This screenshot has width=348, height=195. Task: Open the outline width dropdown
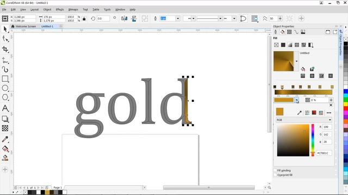(178, 18)
